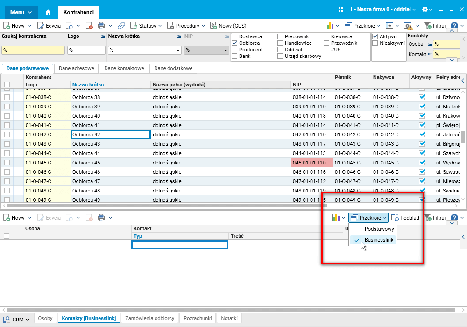Tick the row checkbox for Odbiorca 45
Screen dimensions: 467x327
(x=7, y=163)
